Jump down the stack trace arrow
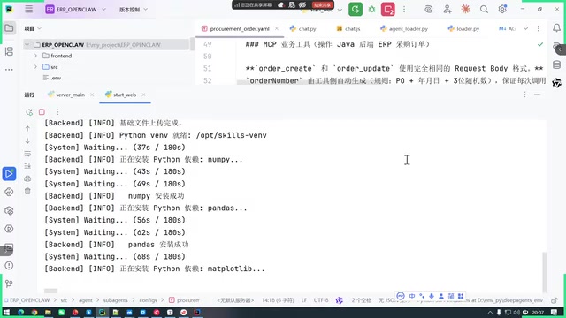 [x=27, y=141]
